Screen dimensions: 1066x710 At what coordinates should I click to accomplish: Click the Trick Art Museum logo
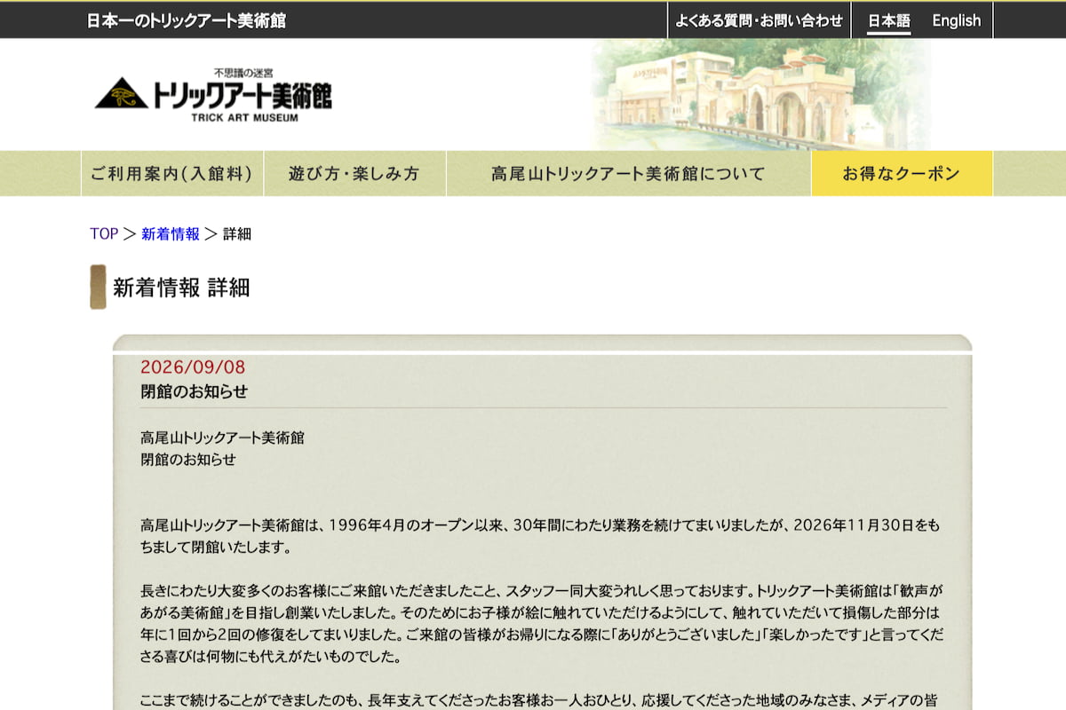click(x=213, y=94)
